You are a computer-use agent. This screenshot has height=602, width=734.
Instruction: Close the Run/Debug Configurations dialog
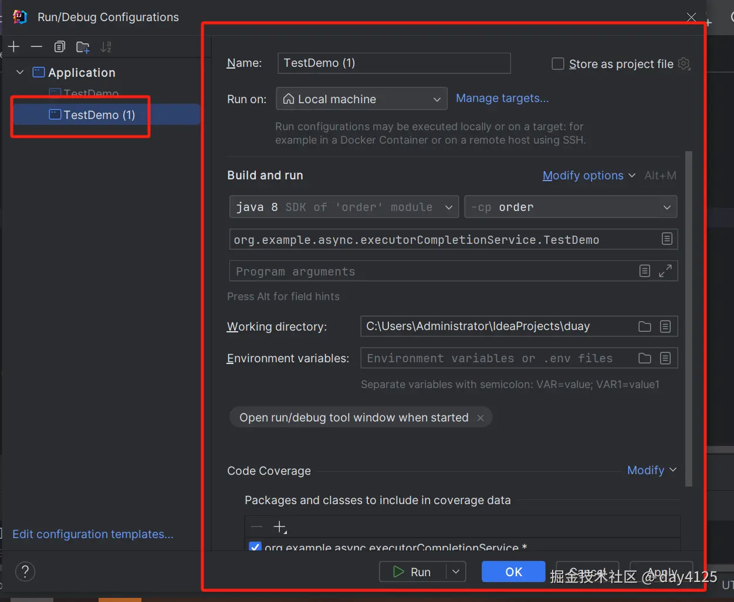pos(691,18)
